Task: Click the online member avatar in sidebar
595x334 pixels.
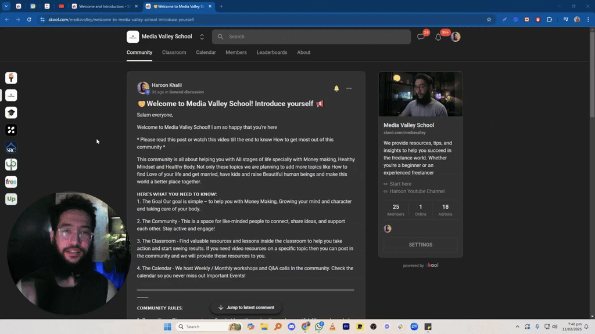Action: click(x=388, y=228)
